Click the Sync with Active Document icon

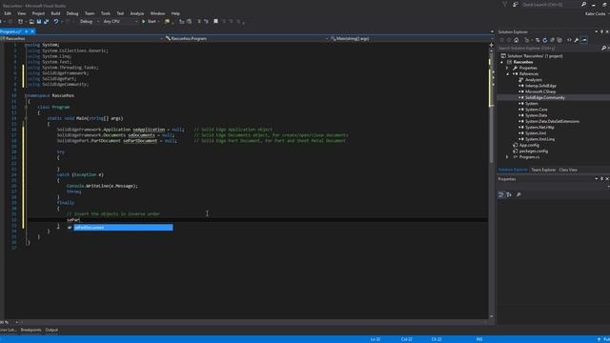[x=538, y=40]
